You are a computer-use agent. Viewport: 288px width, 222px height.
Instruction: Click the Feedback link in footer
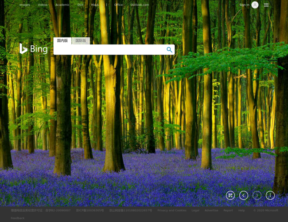[x=18, y=218]
